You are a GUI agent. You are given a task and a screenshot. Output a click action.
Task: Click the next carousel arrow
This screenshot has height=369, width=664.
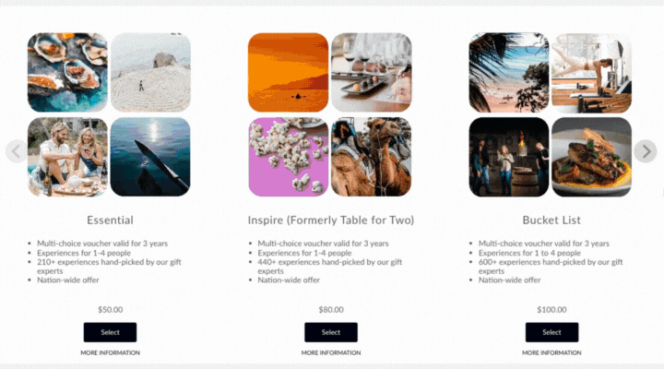coord(646,151)
